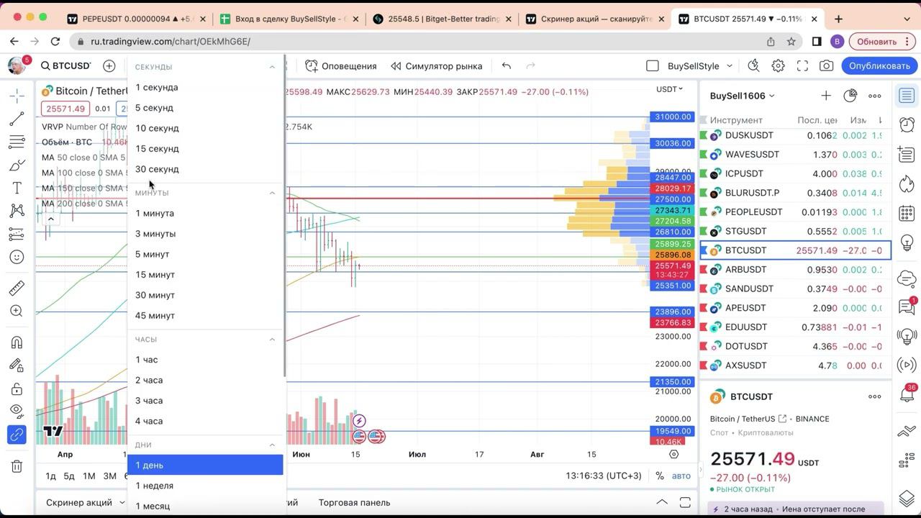Collapse the indicator legend arrow
This screenshot has height=518, width=921.
[x=51, y=219]
